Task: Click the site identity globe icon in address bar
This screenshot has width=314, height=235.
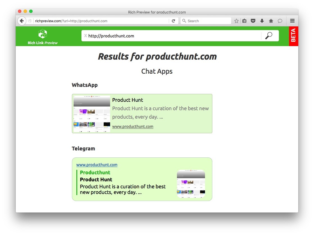Action: click(x=30, y=21)
